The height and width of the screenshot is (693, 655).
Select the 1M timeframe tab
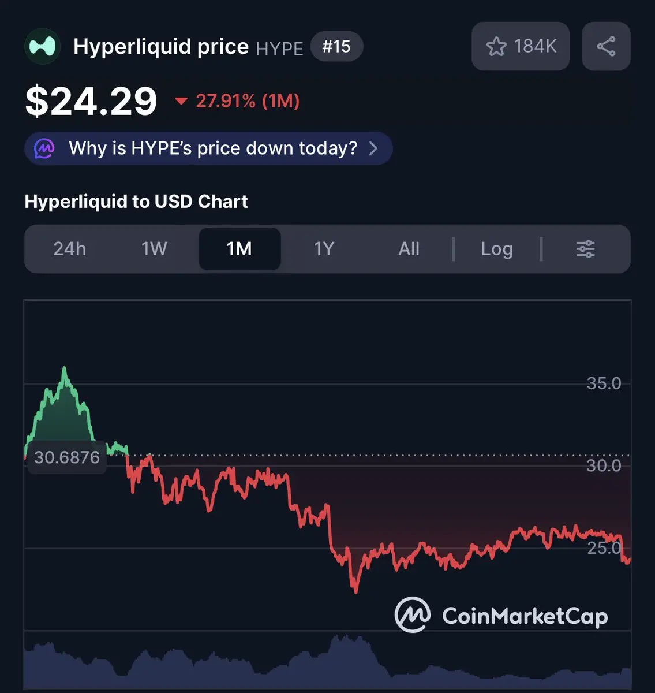pos(239,249)
